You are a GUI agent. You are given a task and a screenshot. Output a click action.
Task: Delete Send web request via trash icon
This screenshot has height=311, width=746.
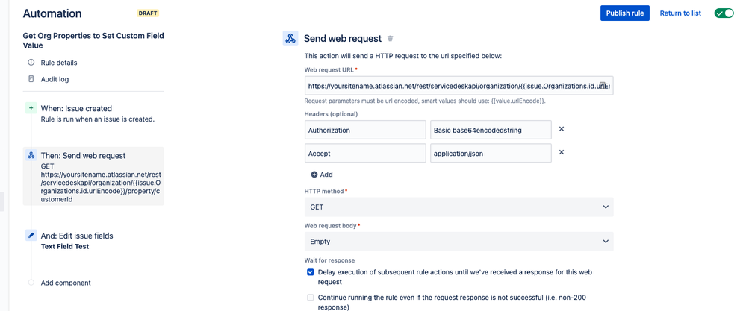[x=390, y=39]
